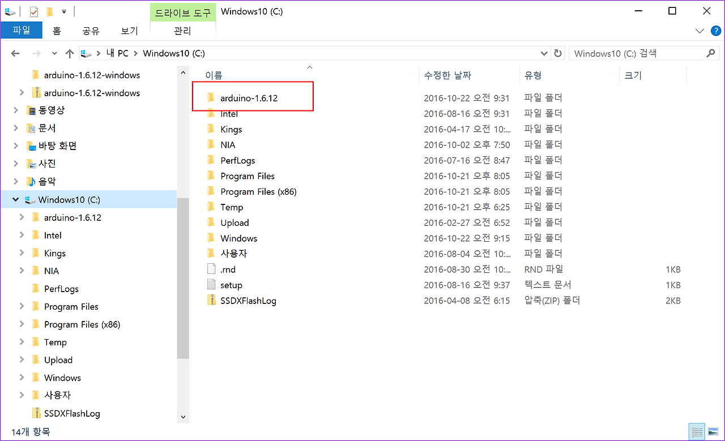Refresh the folder with the refresh icon
725x441 pixels.
558,53
